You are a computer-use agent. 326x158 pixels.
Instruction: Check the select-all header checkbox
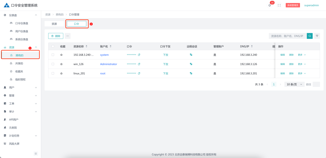pos(53,46)
